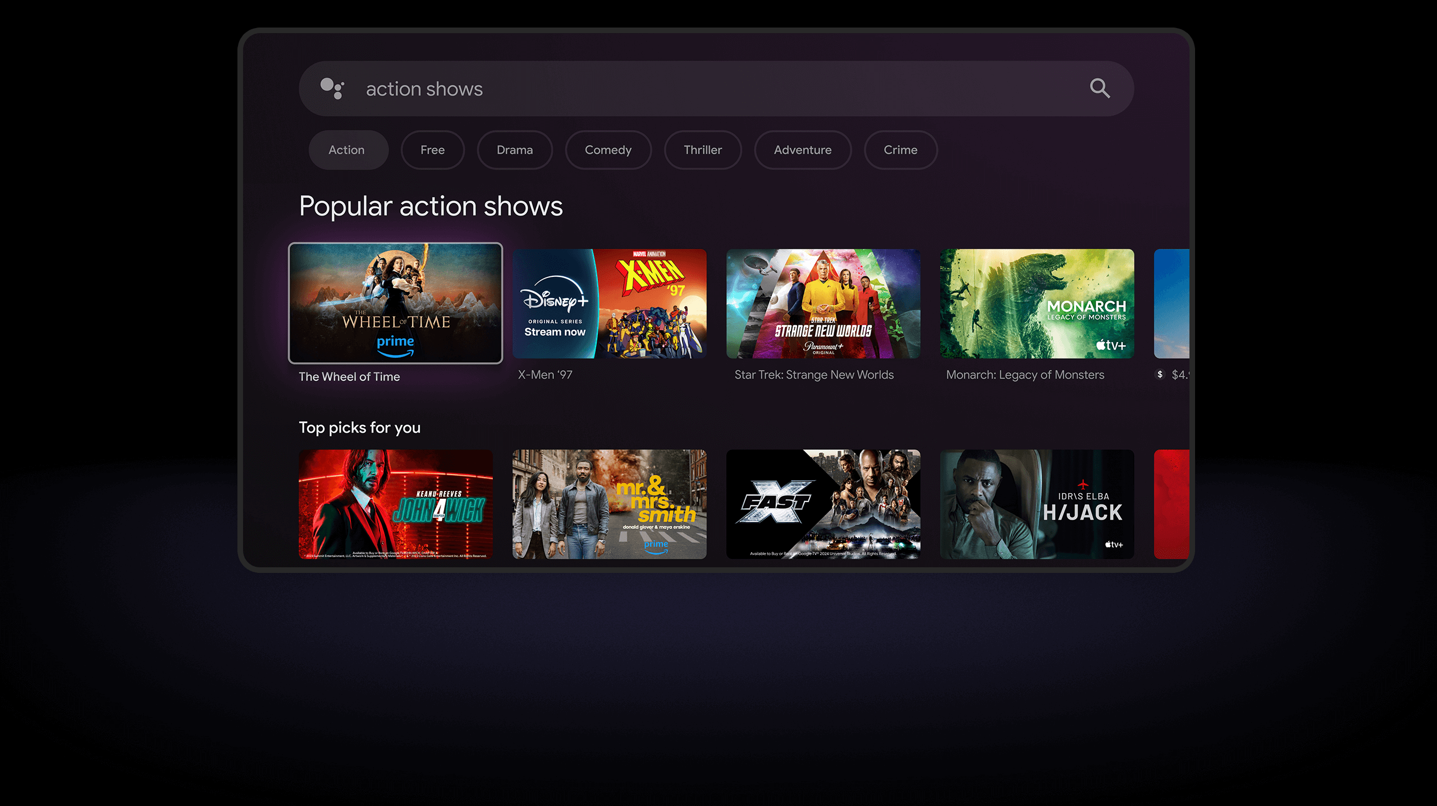Open The Wheel of Time thumbnail
The height and width of the screenshot is (806, 1437).
click(x=395, y=303)
